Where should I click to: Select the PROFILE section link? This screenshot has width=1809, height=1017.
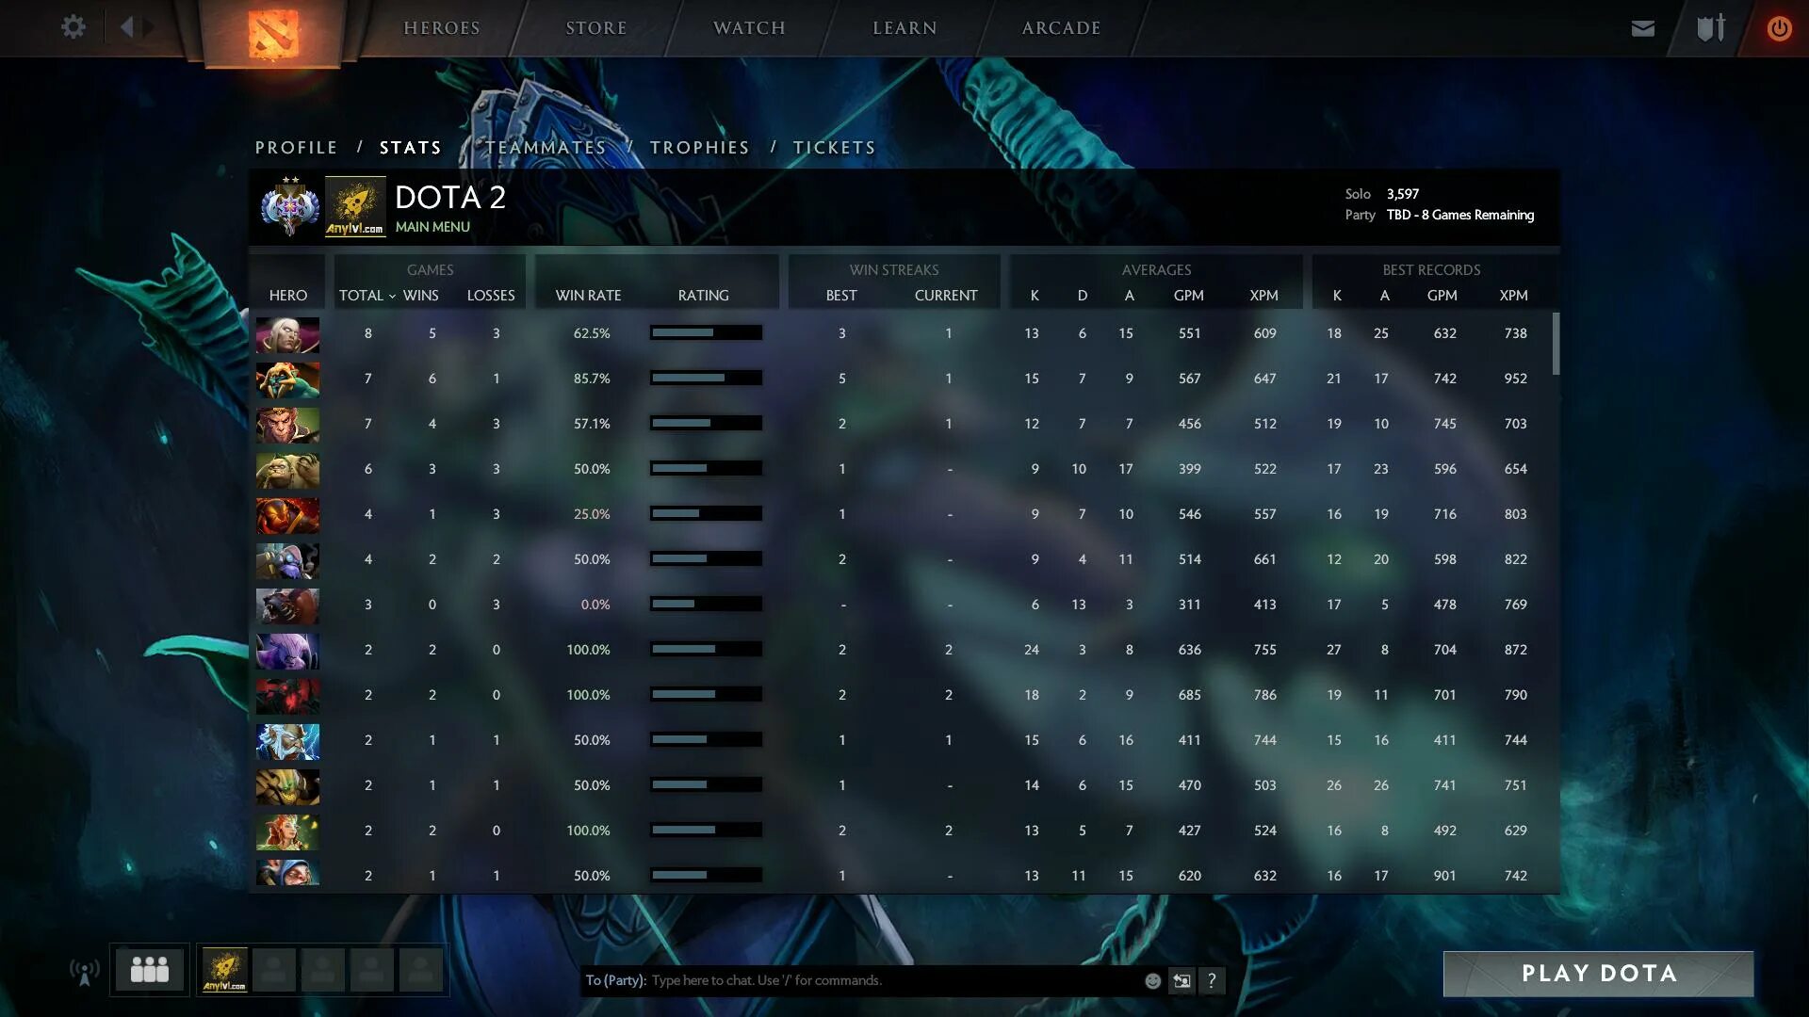pyautogui.click(x=296, y=147)
